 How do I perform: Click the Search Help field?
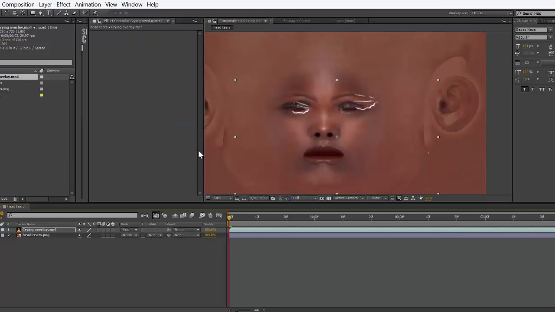pos(535,13)
